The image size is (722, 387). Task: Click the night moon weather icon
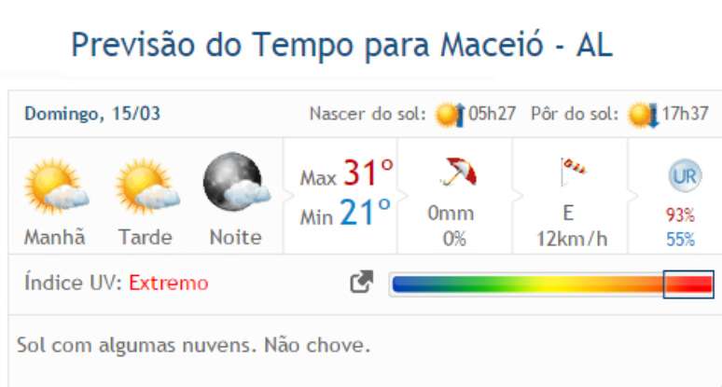tap(235, 184)
